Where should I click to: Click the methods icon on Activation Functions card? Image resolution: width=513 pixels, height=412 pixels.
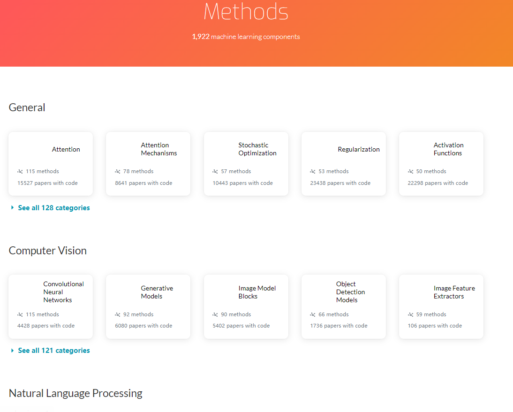click(410, 171)
